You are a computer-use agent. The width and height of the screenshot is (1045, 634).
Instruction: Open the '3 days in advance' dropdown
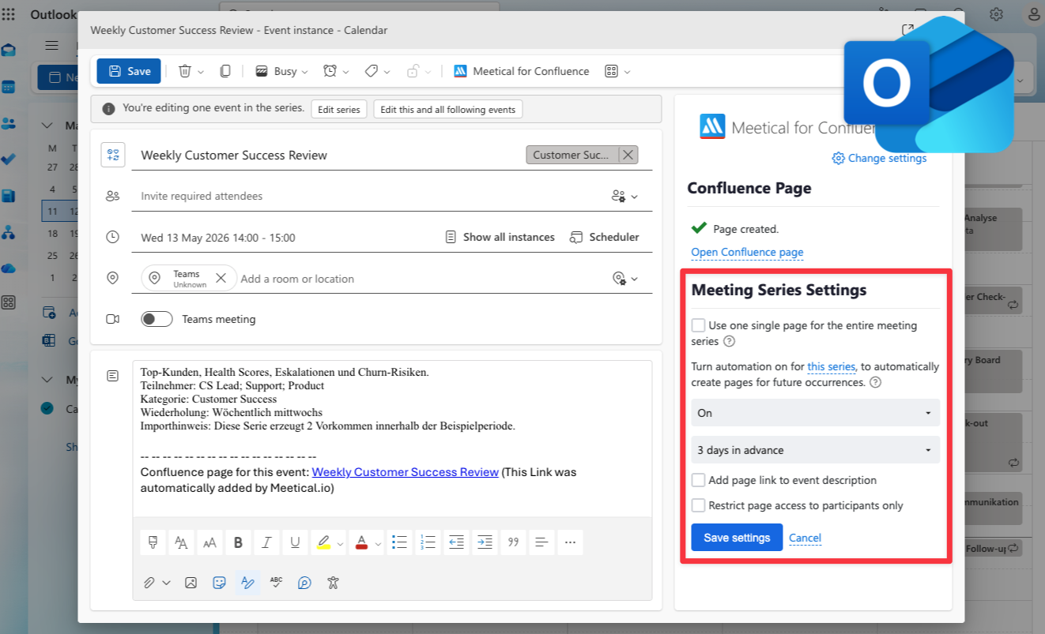click(815, 450)
